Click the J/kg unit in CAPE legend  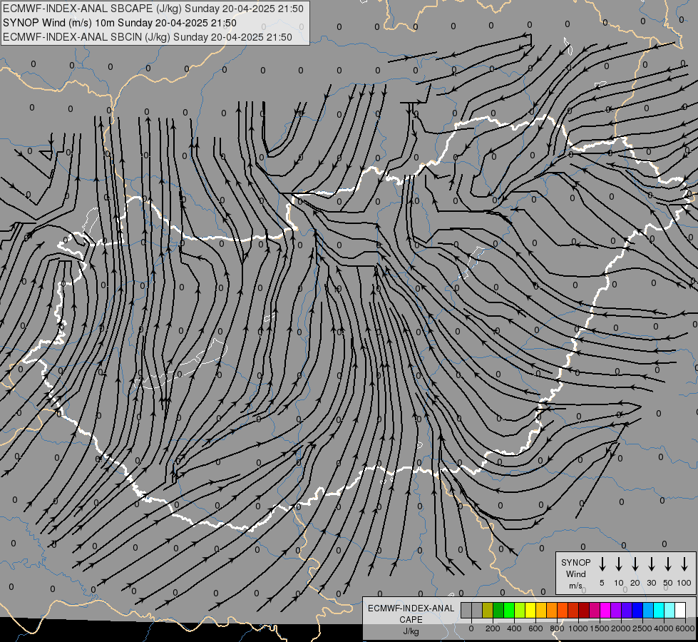411,631
